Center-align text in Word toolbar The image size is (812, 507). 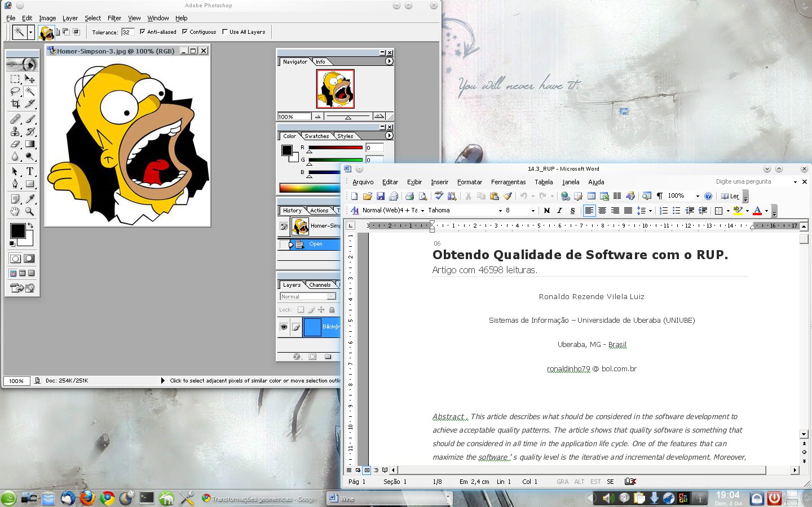click(602, 211)
